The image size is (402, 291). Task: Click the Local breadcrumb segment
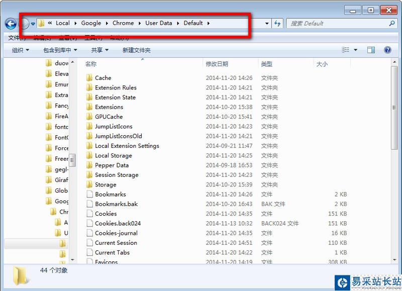coord(62,23)
